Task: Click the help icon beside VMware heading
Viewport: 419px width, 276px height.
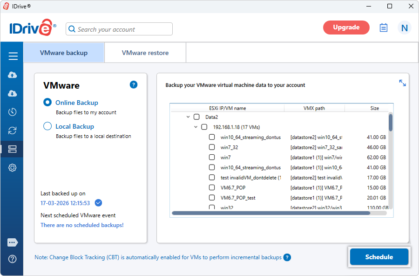Action: 134,84
